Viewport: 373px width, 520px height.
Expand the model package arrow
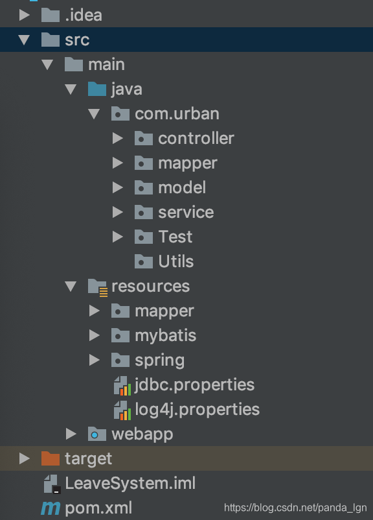coord(118,187)
